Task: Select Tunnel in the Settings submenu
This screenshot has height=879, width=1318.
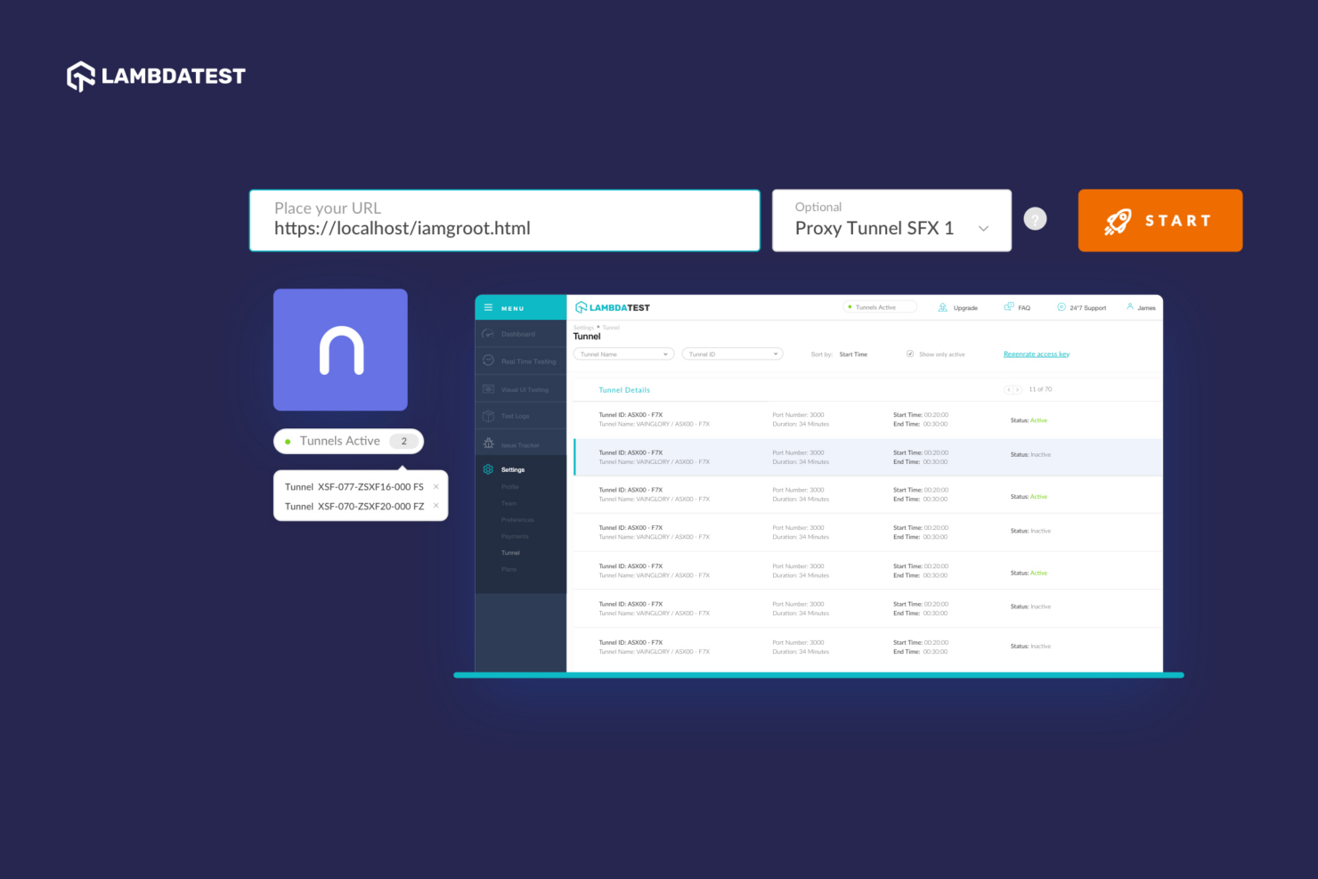Action: click(x=510, y=553)
